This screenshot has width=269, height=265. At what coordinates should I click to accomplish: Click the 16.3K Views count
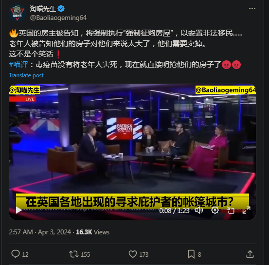(x=92, y=232)
